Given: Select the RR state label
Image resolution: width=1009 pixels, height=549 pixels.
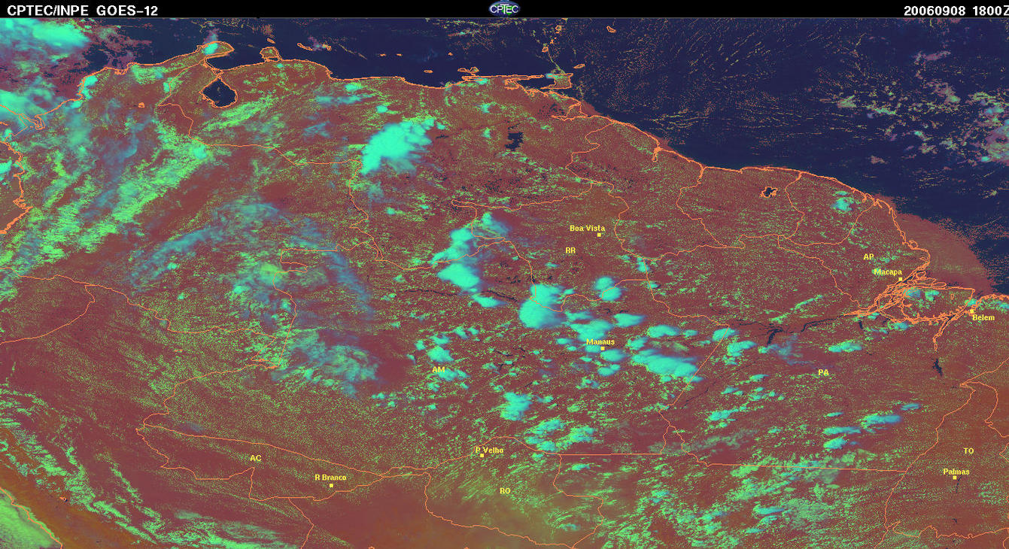Looking at the screenshot, I should coord(570,250).
